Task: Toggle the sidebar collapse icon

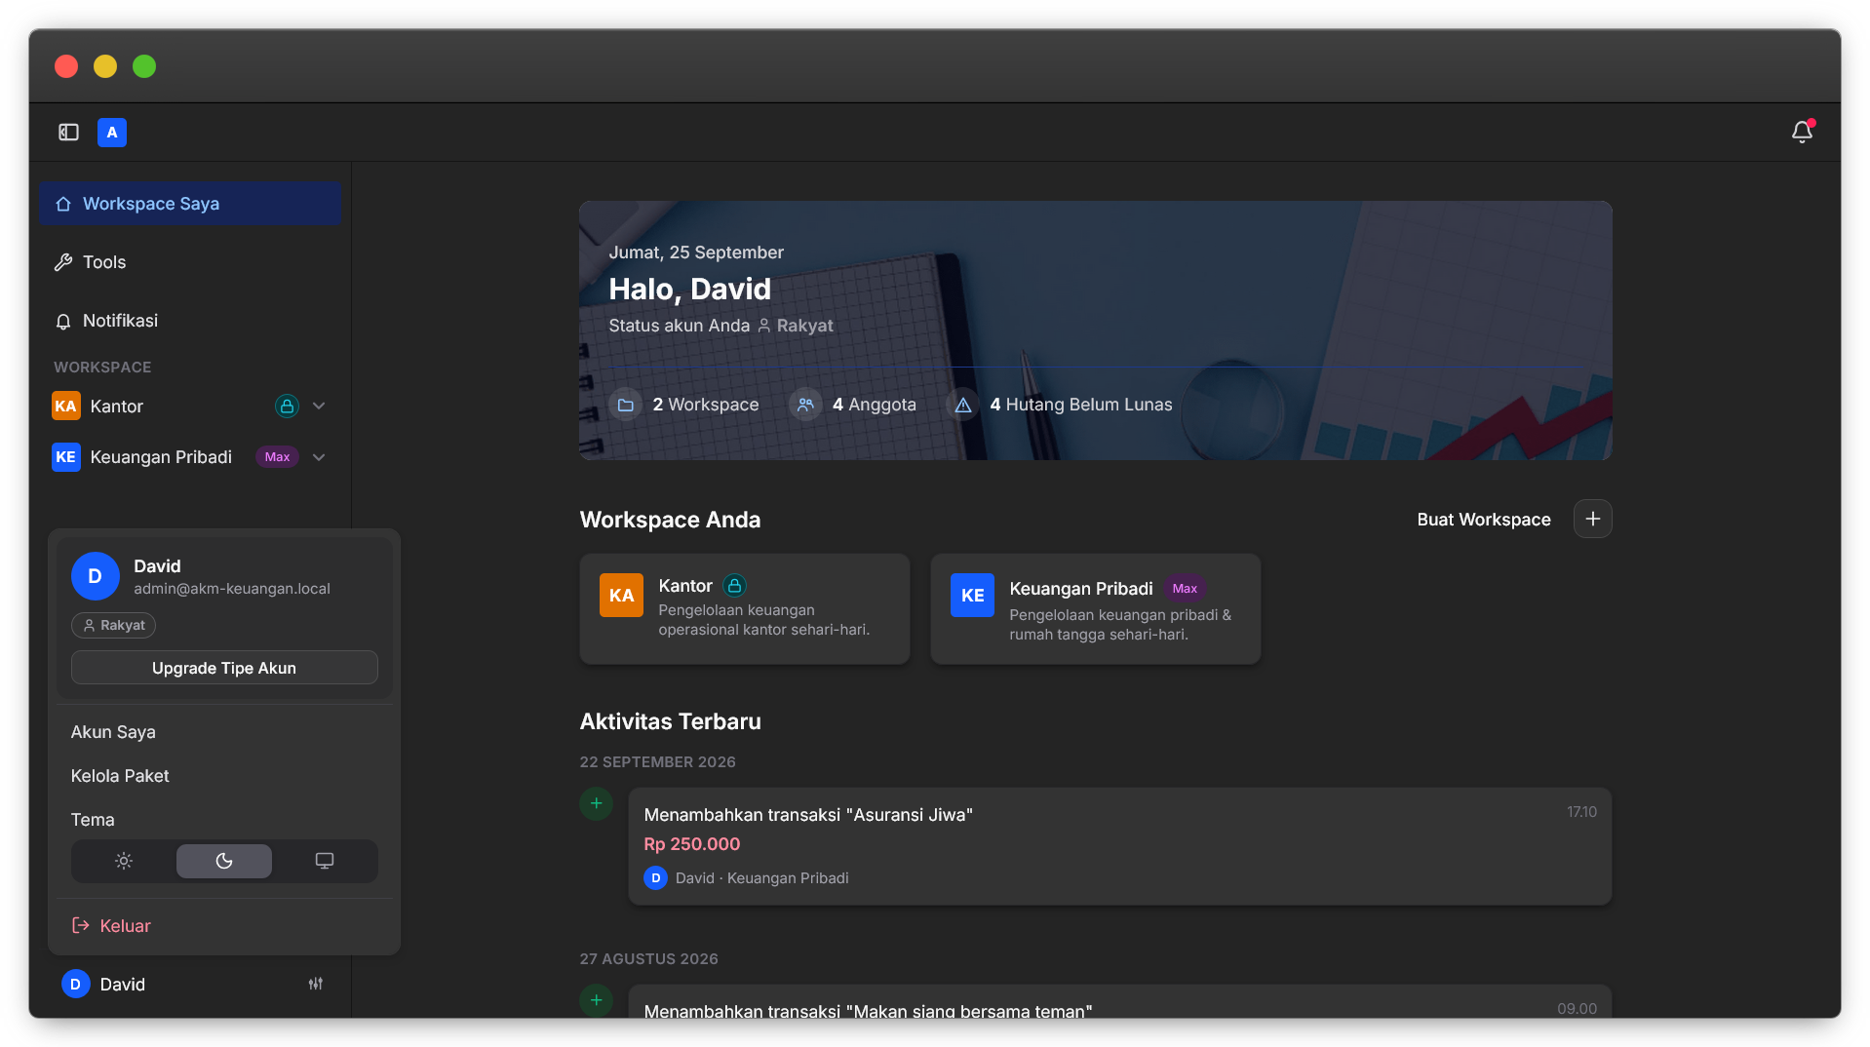Action: (68, 132)
